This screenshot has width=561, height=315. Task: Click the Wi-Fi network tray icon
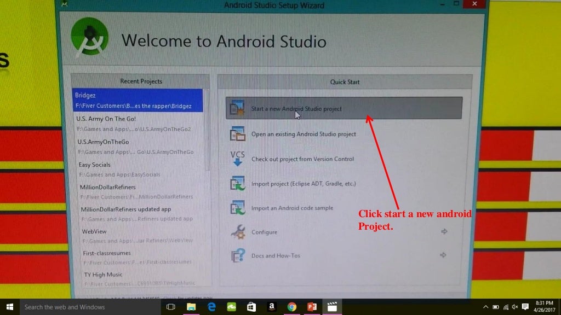506,307
